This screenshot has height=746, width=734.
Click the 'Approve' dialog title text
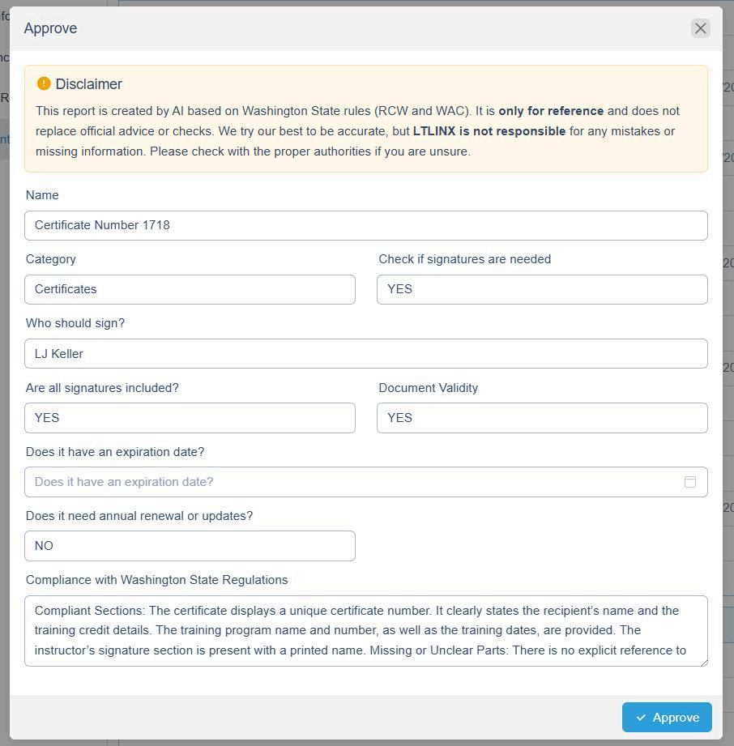tap(50, 28)
